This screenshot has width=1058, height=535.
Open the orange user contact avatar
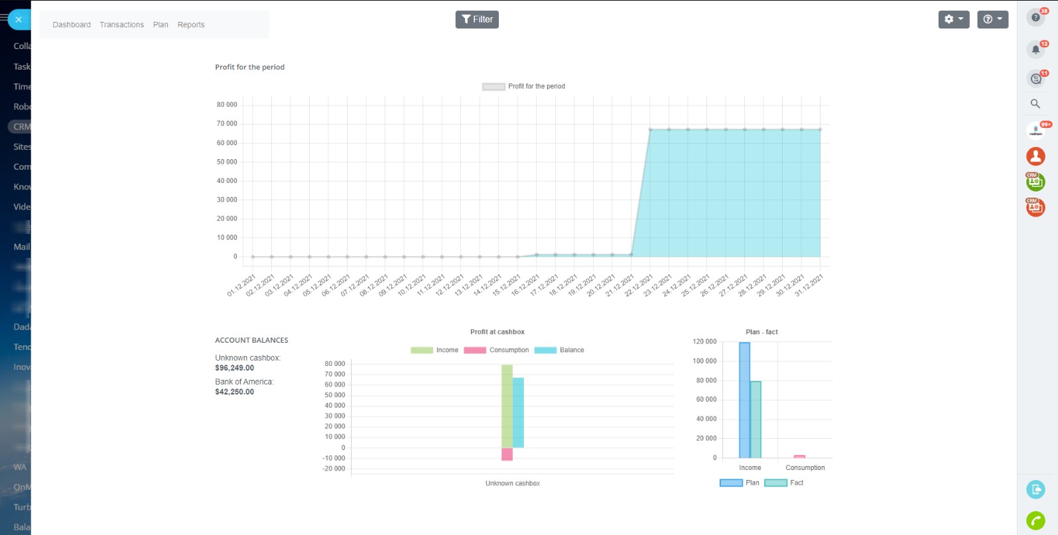tap(1035, 156)
